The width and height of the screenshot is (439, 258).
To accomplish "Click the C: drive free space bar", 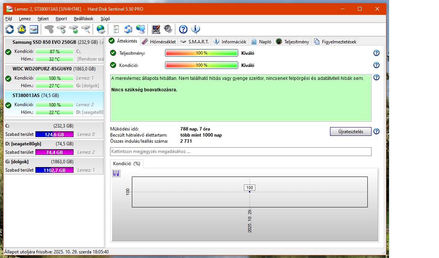I will (54, 134).
